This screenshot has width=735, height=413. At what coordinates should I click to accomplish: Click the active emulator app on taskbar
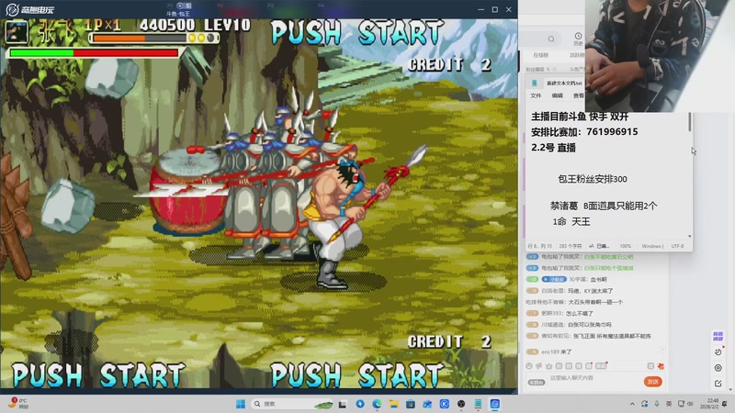coord(495,404)
